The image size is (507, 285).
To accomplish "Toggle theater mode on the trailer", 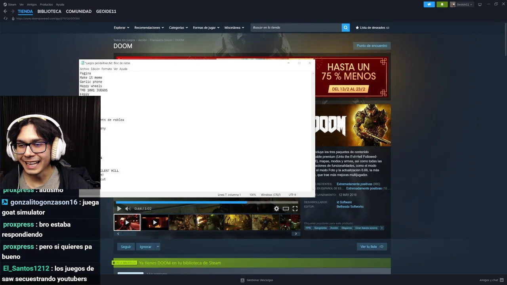I will pyautogui.click(x=286, y=209).
